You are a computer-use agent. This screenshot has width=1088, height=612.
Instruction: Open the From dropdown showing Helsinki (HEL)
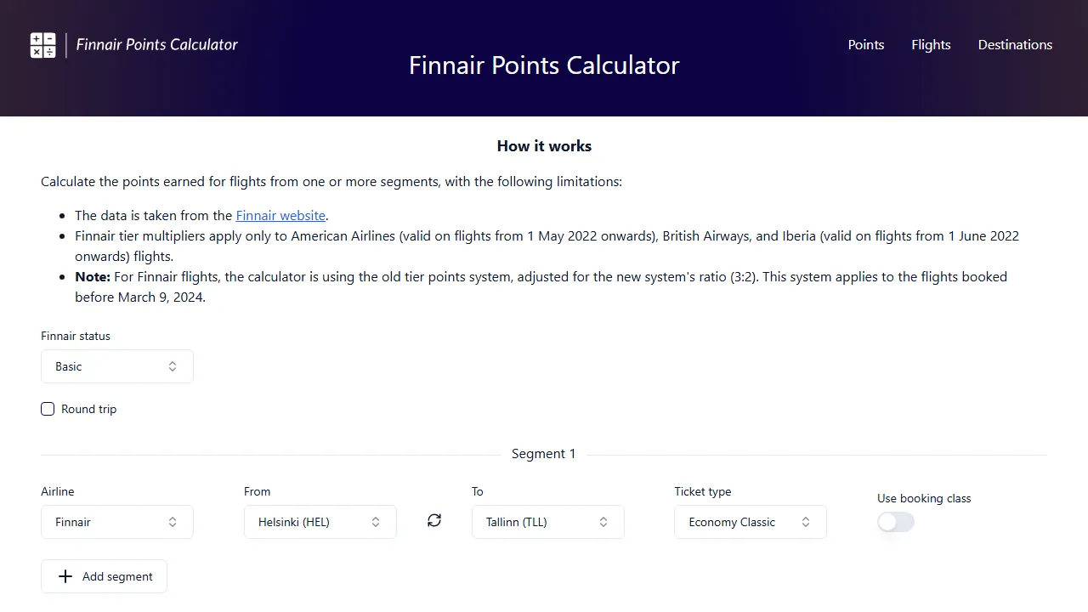click(320, 522)
